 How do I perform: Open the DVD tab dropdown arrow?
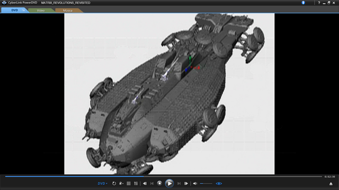(x=23, y=11)
